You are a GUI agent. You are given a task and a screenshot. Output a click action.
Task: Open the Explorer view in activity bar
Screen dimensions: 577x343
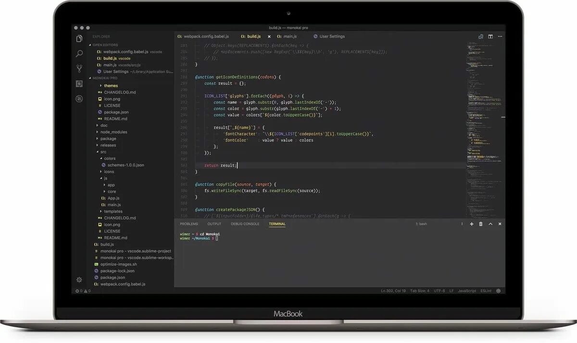pos(79,39)
